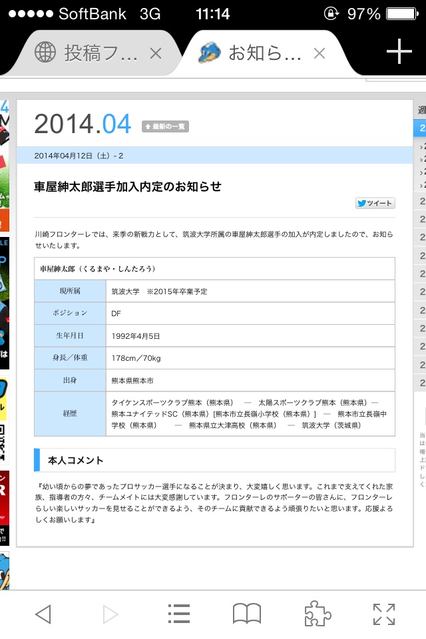Close the お知ら... tab

click(319, 53)
